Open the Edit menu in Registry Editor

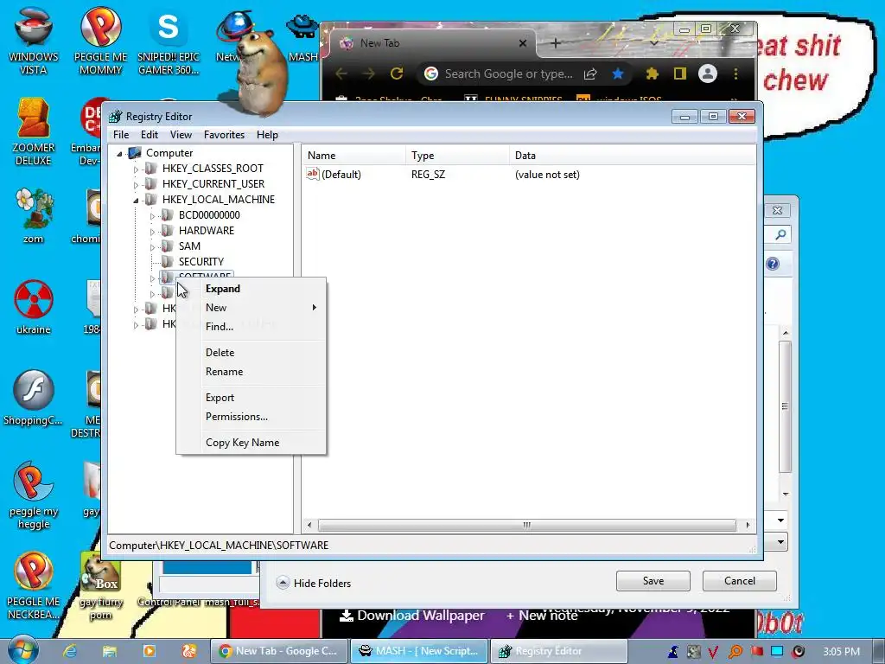tap(149, 135)
